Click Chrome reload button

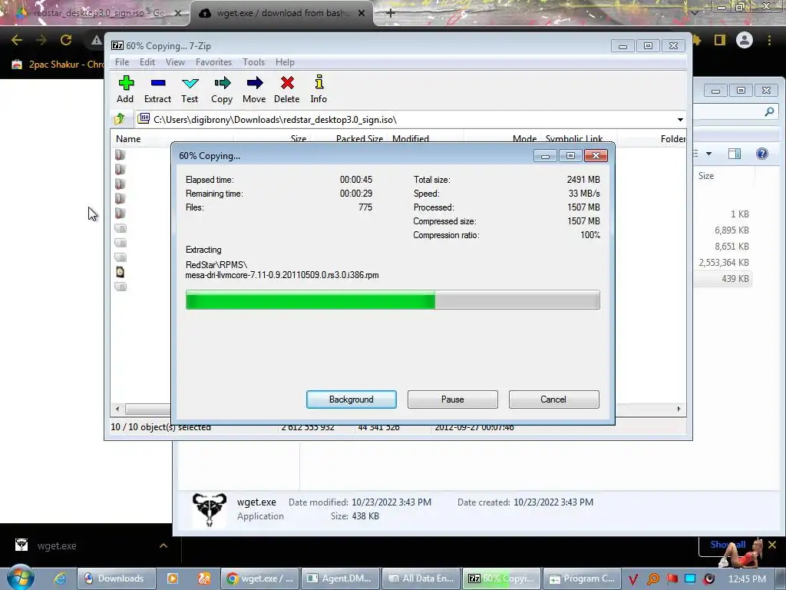click(x=66, y=40)
